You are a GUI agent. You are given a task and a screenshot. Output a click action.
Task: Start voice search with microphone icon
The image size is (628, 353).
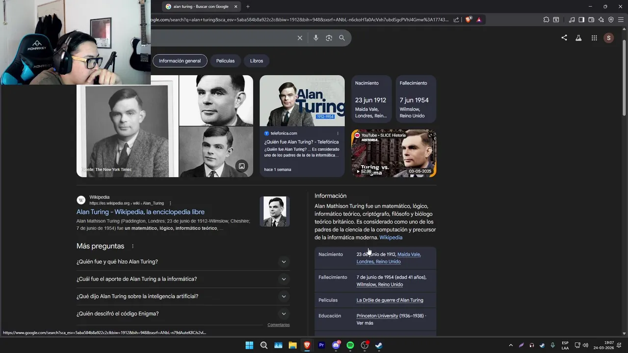click(x=315, y=38)
